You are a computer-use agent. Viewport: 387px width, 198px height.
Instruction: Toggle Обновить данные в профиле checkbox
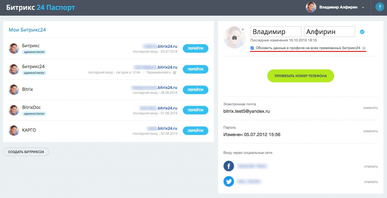point(252,48)
